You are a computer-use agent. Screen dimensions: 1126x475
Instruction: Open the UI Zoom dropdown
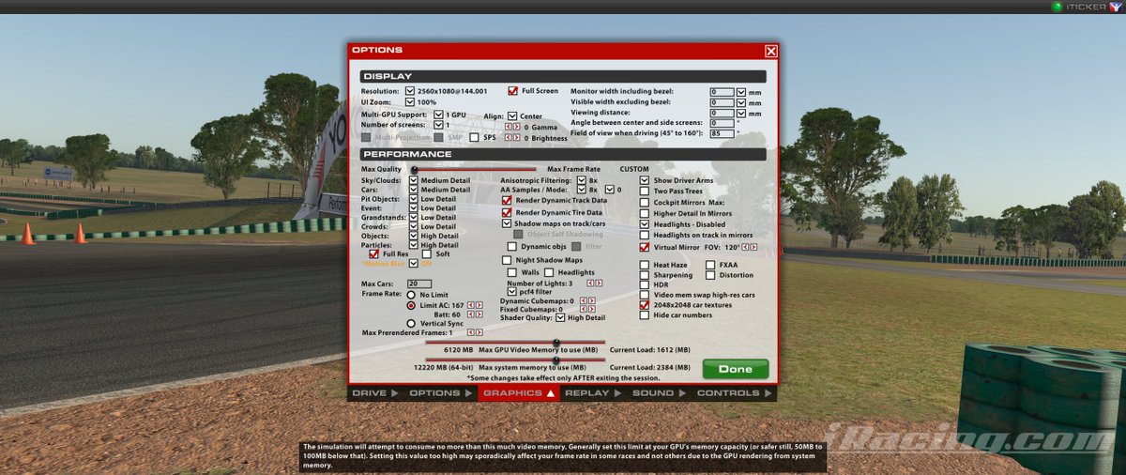tap(410, 101)
